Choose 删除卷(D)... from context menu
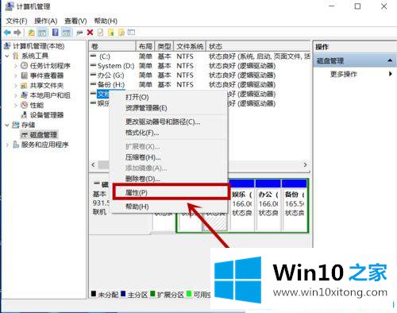Viewport: 397px width, 313px height. pos(169,179)
